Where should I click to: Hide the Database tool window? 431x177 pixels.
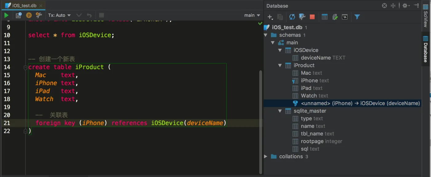click(x=416, y=6)
